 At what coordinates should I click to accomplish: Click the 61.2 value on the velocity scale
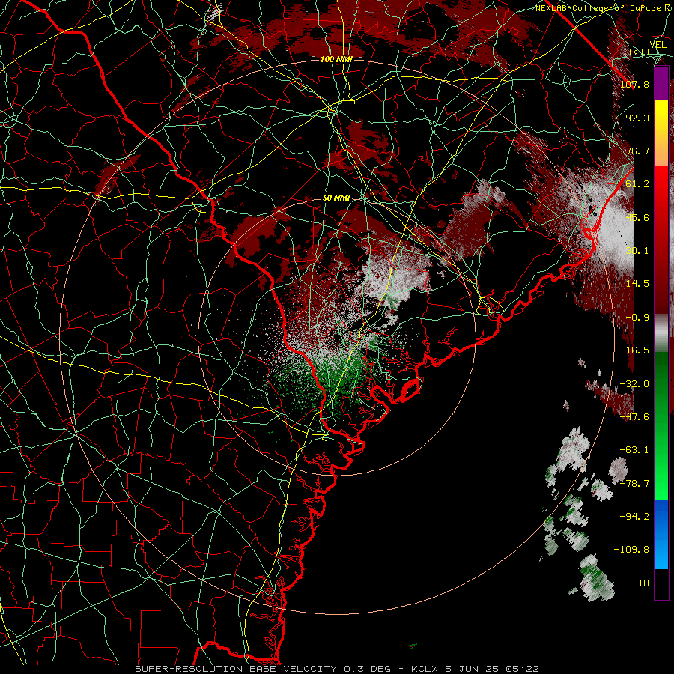coord(637,184)
